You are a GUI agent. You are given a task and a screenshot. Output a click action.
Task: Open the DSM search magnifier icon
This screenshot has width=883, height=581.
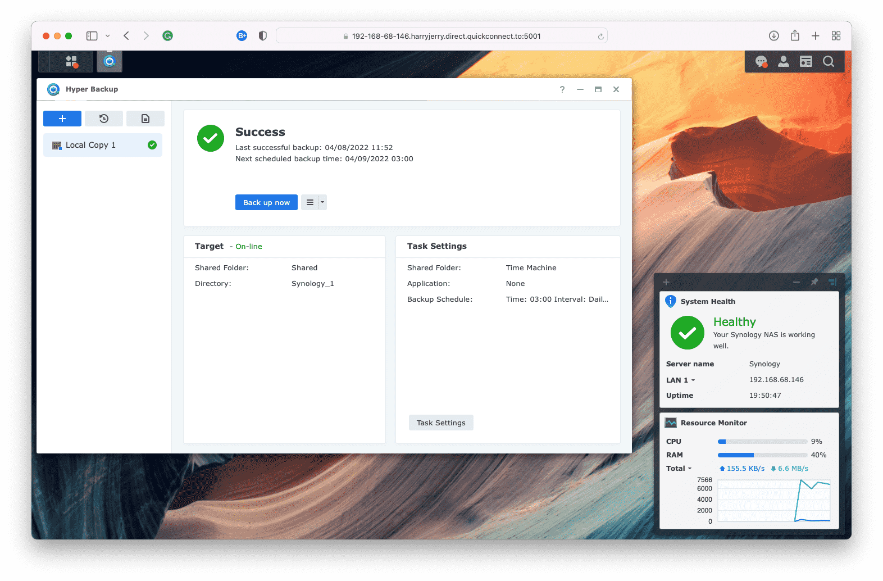[829, 62]
